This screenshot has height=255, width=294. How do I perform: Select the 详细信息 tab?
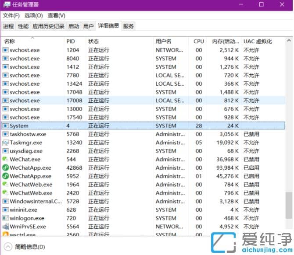click(x=108, y=26)
